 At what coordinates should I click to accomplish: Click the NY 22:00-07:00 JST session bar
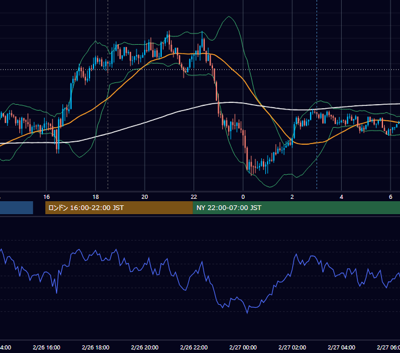[296, 208]
